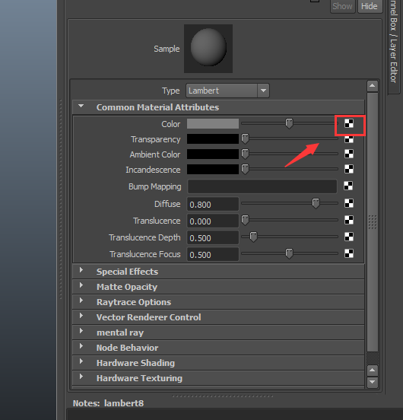Screen dimensions: 403x420
Task: Click the Diffuse value field
Action: [x=213, y=205]
